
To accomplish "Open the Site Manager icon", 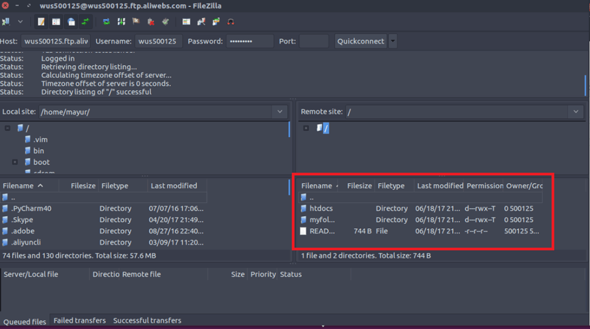I will (6, 22).
